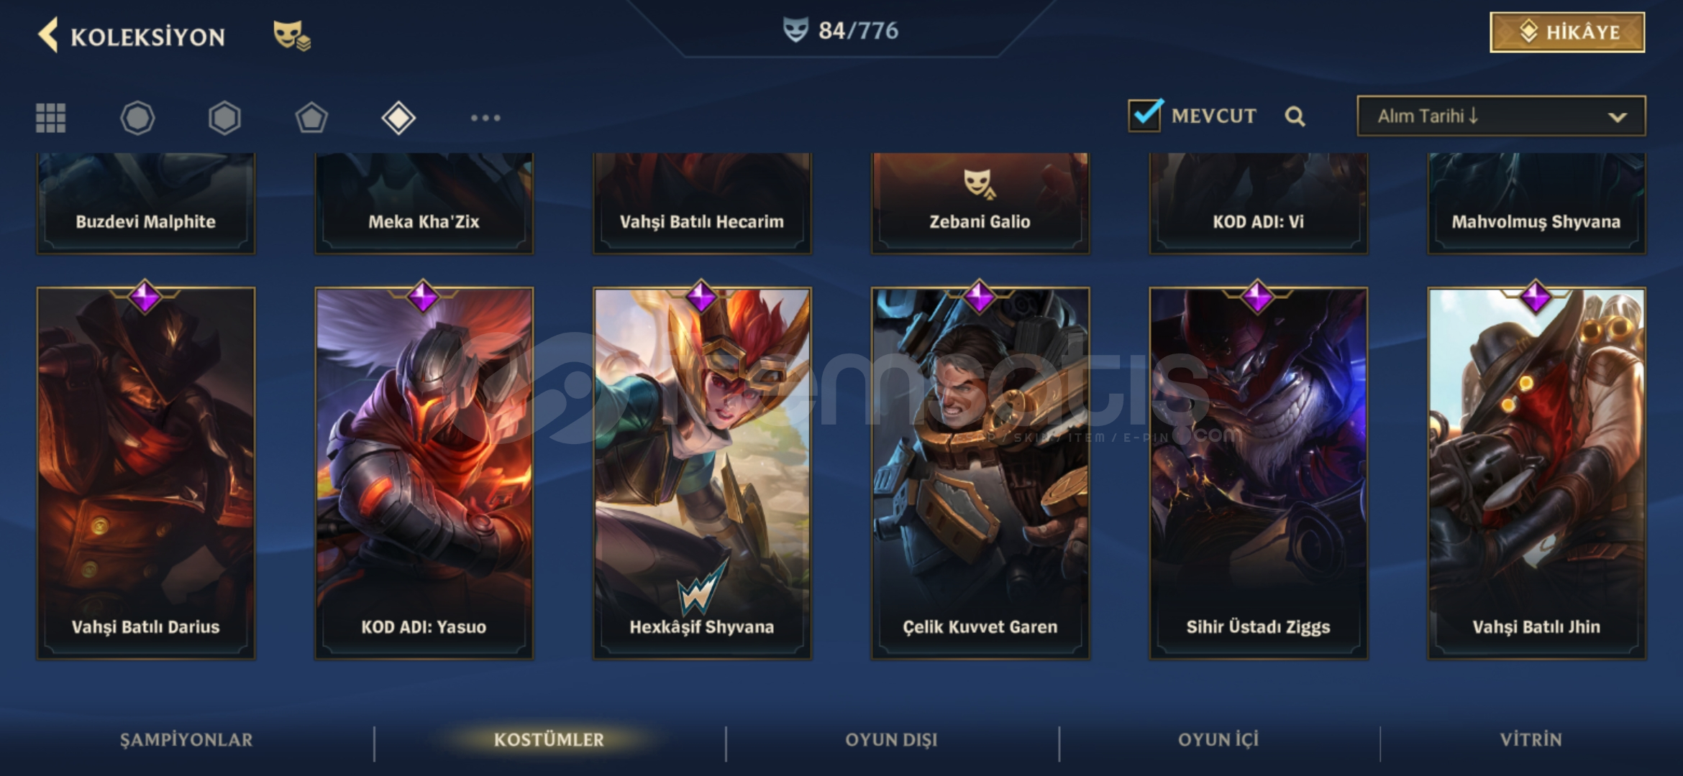The image size is (1683, 776).
Task: Open the mask and coins skin shop icon
Action: tap(291, 35)
